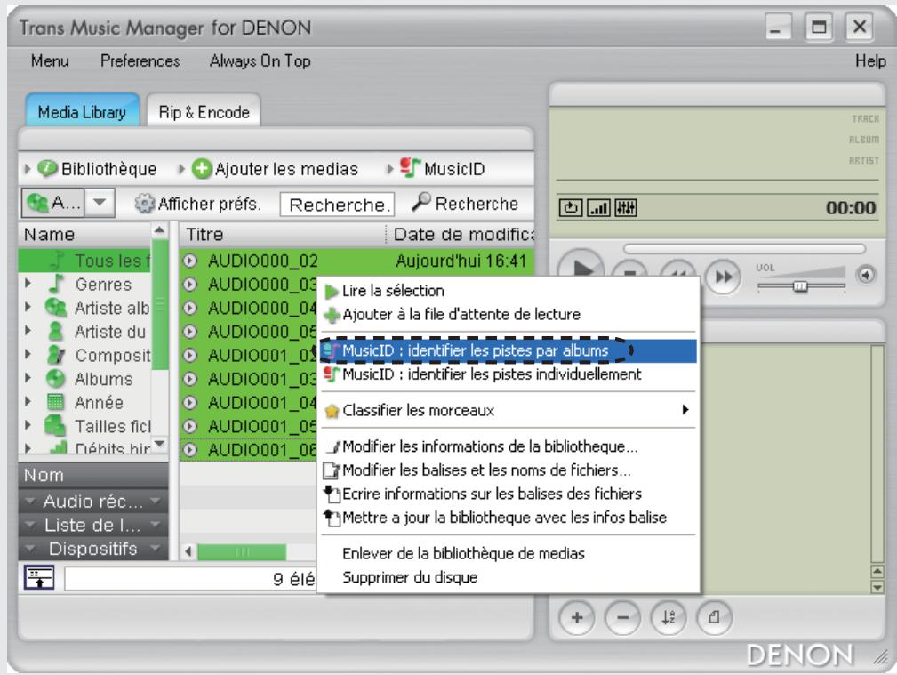Expand the MusicID toolbar arrow

(x=390, y=169)
